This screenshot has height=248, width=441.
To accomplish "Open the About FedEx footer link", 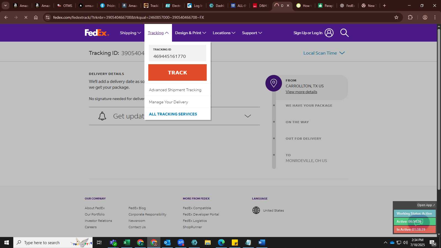I will 95,208.
